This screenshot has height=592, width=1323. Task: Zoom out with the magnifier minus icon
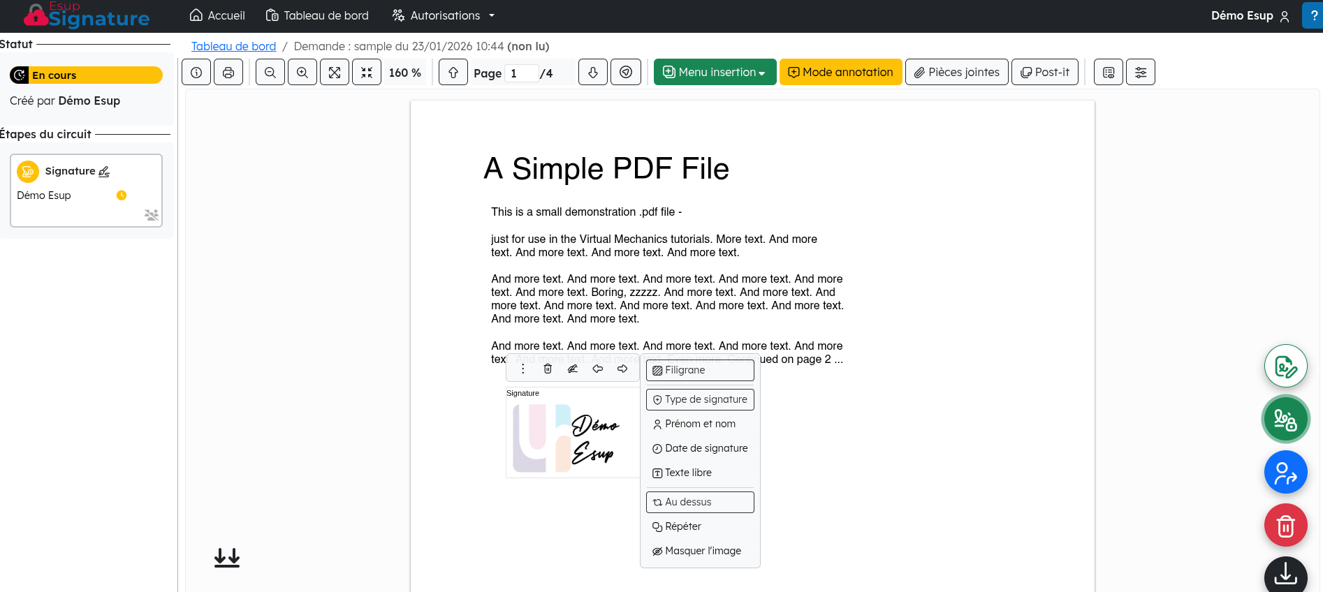270,73
